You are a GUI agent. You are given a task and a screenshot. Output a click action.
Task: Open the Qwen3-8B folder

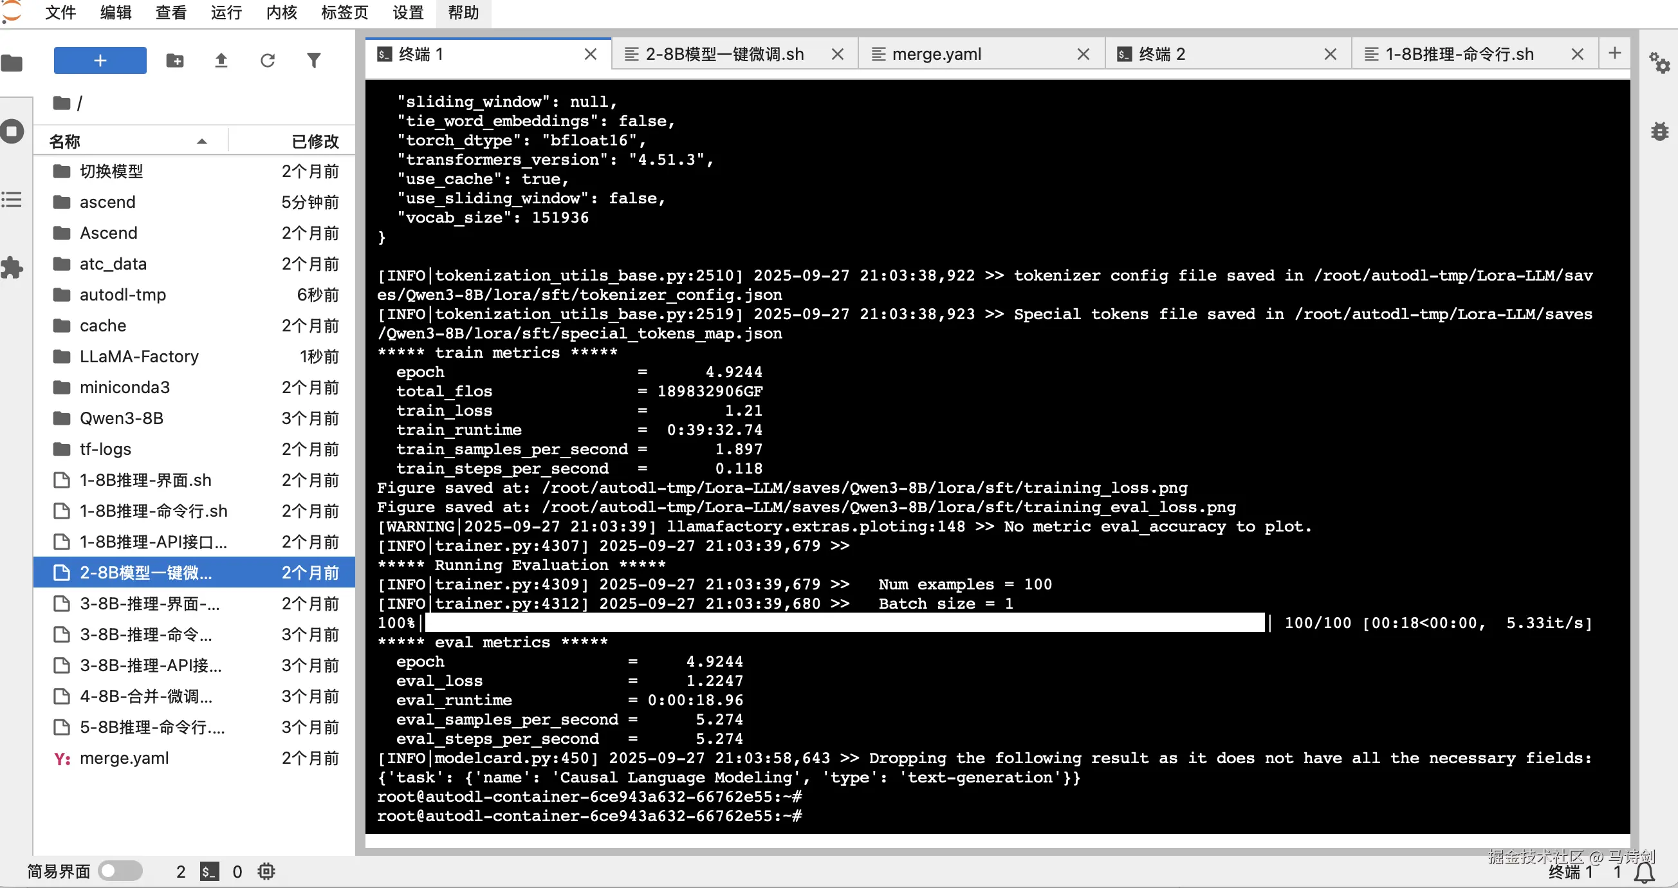pyautogui.click(x=121, y=418)
